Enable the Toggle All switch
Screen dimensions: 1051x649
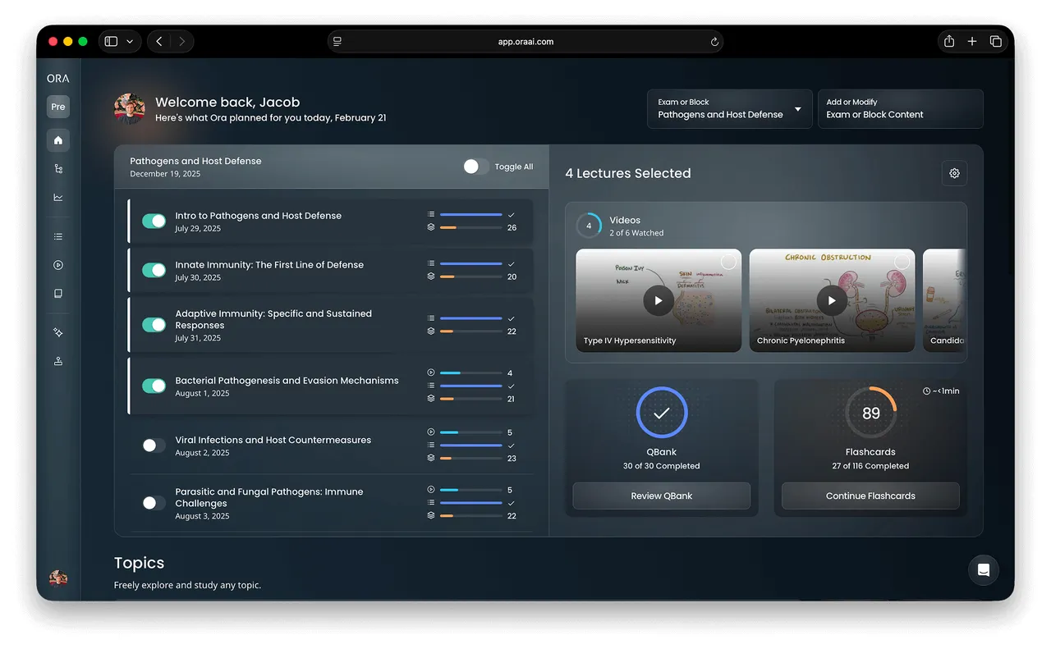(x=475, y=167)
